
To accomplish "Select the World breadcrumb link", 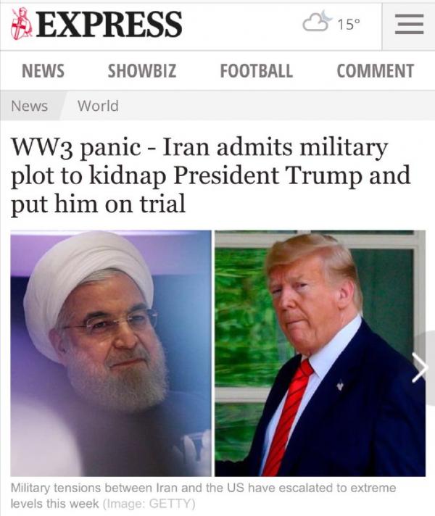I will [x=98, y=106].
